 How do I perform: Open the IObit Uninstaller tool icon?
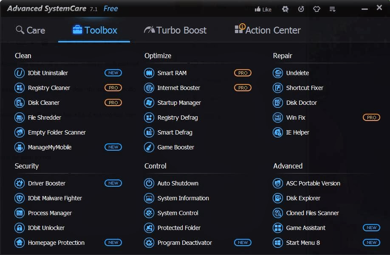click(x=20, y=73)
